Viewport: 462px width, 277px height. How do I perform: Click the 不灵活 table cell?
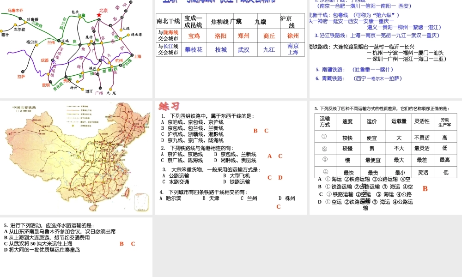[422, 138]
